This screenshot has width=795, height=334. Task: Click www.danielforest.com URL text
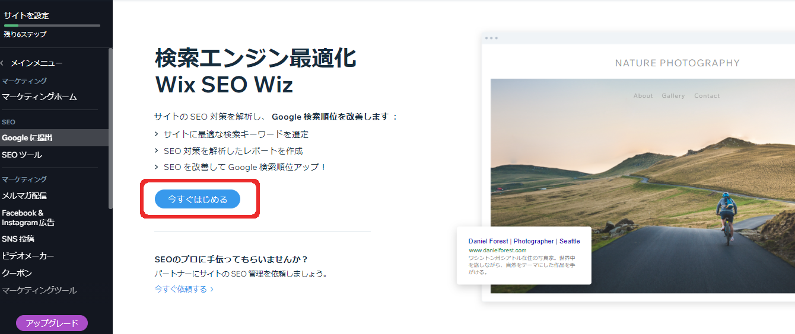[497, 250]
